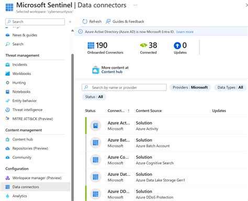Select the Hunting target icon
Viewport: 248px width, 201px height.
click(x=7, y=83)
